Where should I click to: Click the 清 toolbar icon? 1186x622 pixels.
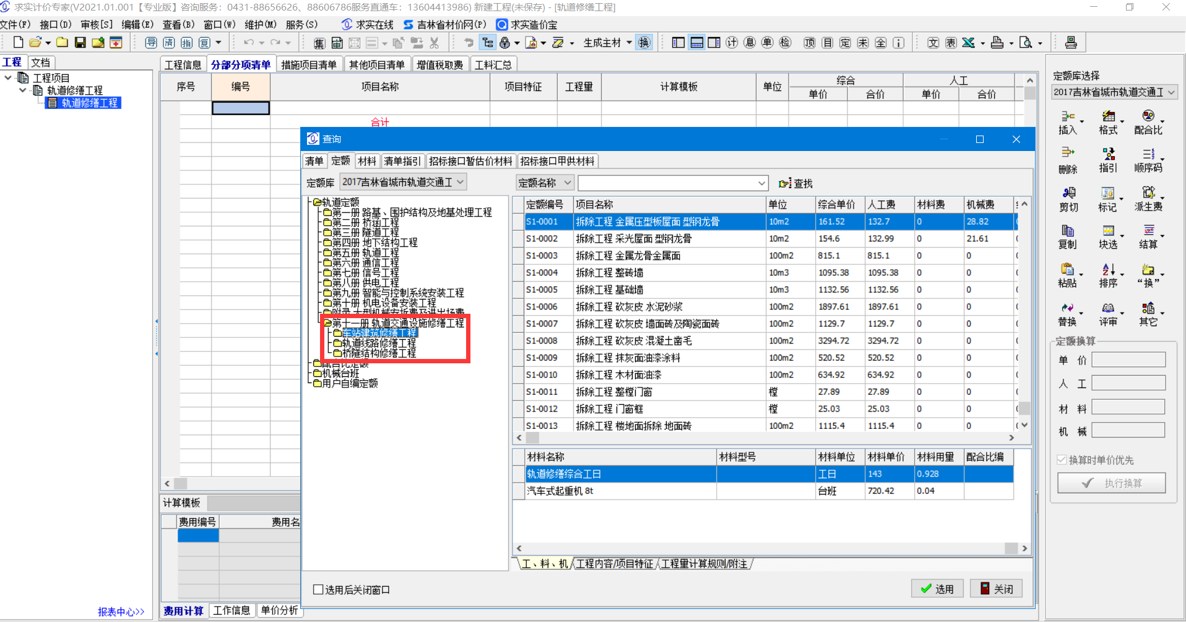[169, 42]
